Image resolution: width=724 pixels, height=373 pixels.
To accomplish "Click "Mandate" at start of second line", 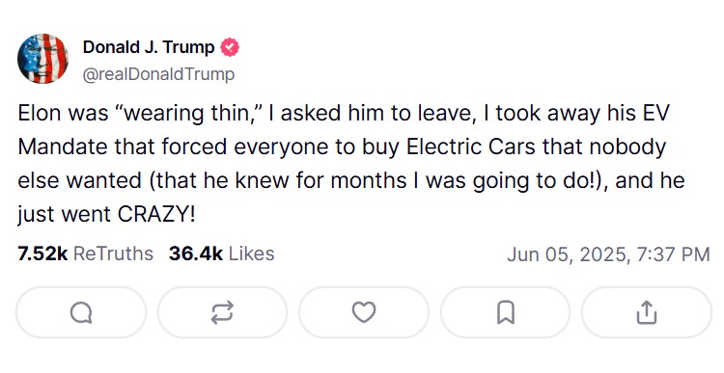I will pyautogui.click(x=64, y=147).
